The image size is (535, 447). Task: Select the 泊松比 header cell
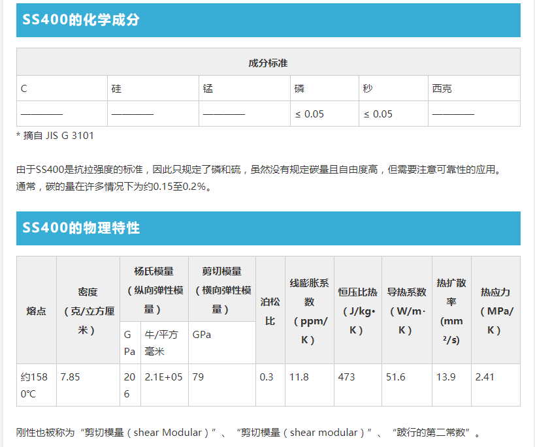[x=269, y=311]
